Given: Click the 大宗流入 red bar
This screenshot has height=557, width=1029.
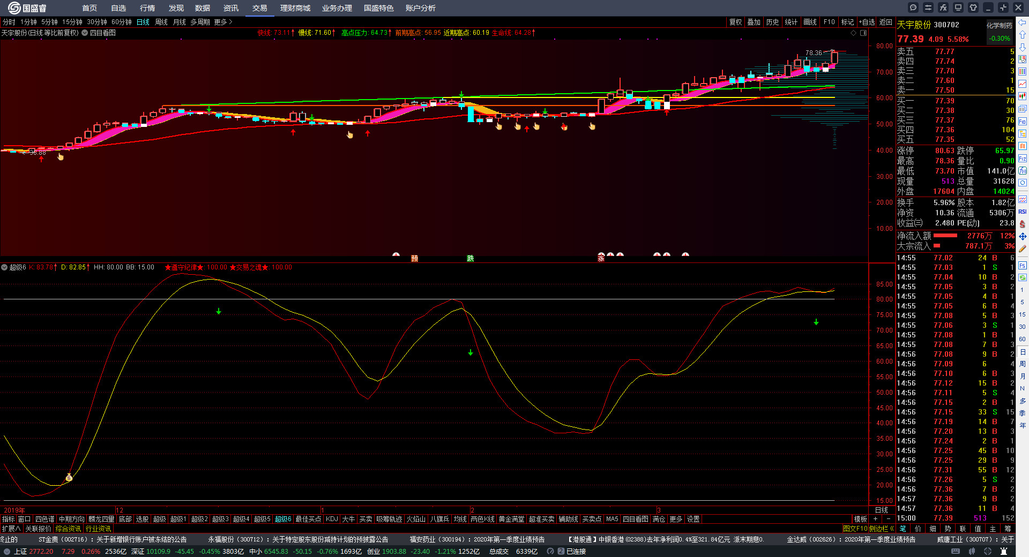Looking at the screenshot, I should pos(937,246).
